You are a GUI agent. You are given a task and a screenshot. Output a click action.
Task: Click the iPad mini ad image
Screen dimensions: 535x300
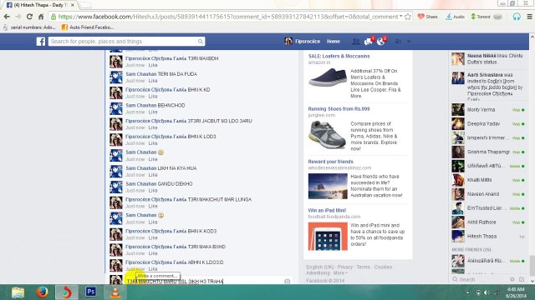pos(328,237)
